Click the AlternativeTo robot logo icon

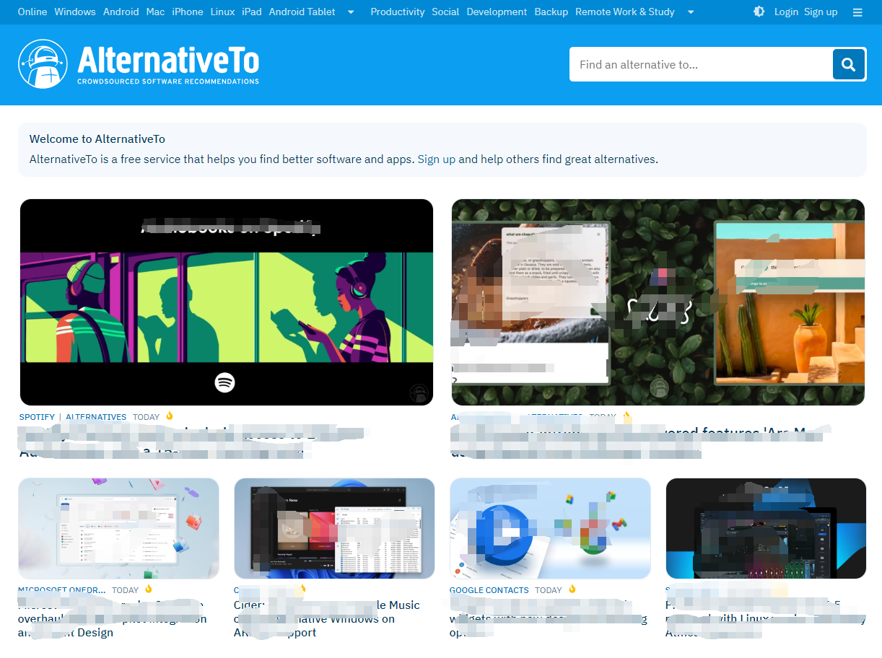[43, 64]
